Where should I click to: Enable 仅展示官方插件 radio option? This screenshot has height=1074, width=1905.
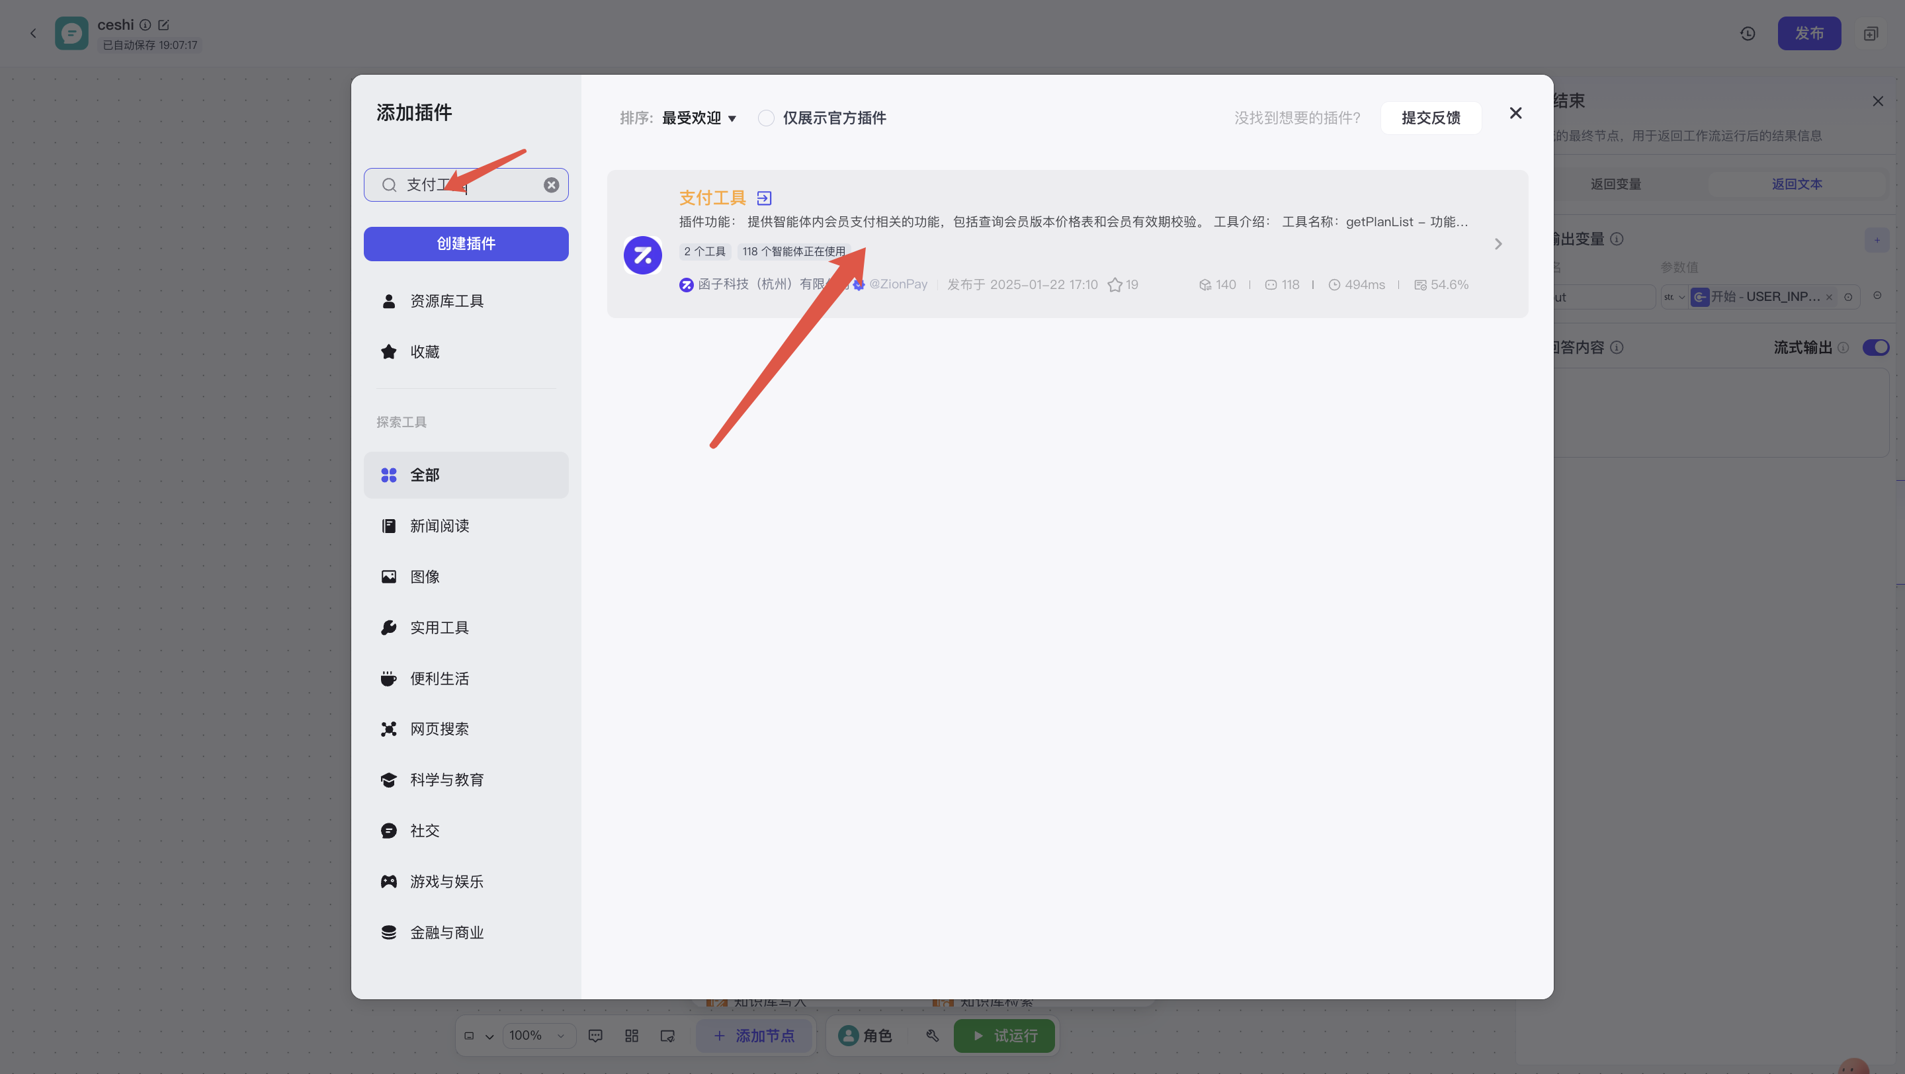pos(765,118)
